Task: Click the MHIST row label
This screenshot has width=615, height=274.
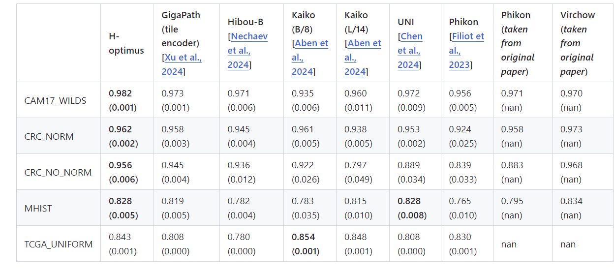Action: (x=38, y=208)
